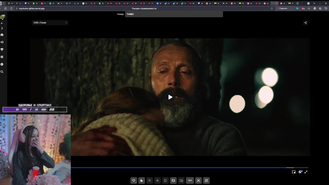Open search from the sidebar magnifier
The width and height of the screenshot is (329, 185).
(x=2, y=72)
